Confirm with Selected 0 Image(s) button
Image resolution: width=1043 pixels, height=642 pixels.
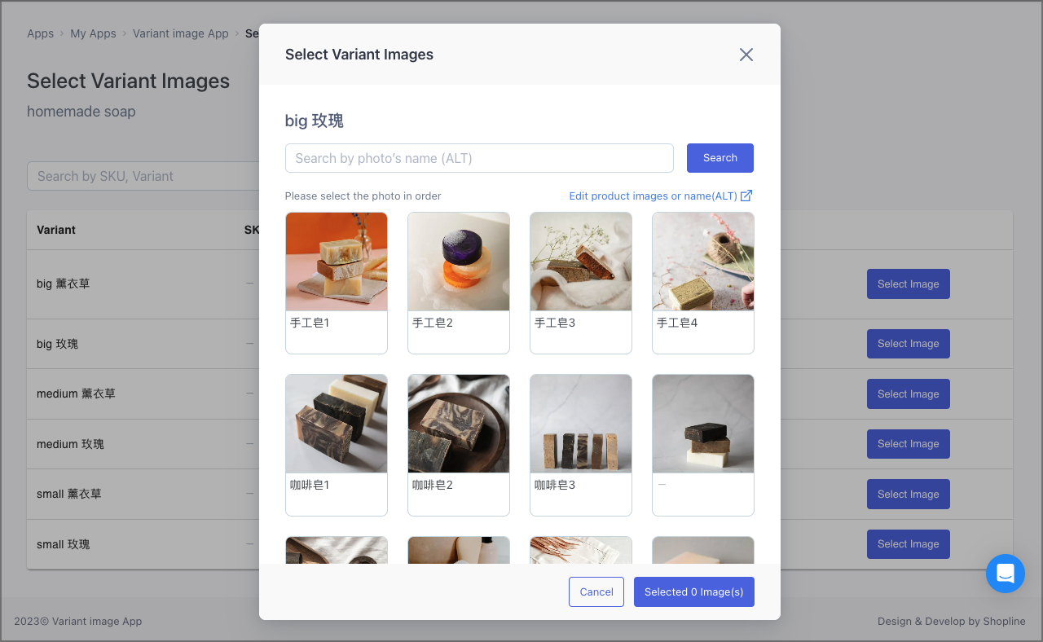[x=694, y=592]
